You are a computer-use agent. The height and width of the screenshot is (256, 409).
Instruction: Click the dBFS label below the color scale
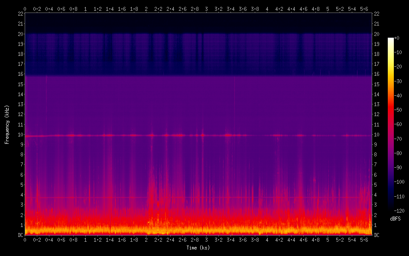395,219
